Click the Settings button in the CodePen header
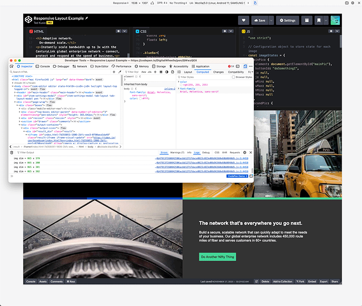Image resolution: width=362 pixels, height=306 pixels. point(287,20)
